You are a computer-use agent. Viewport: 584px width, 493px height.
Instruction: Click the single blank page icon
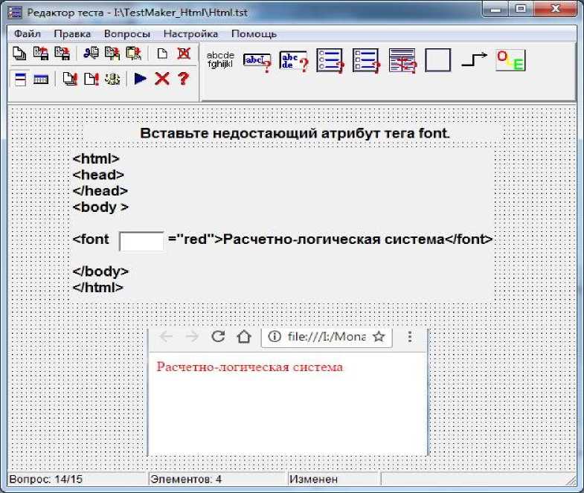coord(162,54)
